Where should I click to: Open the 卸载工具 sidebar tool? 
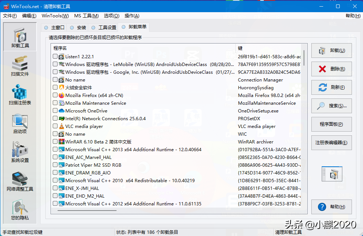click(20, 37)
